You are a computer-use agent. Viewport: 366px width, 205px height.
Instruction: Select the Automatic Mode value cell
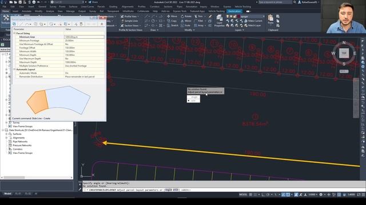[85, 73]
